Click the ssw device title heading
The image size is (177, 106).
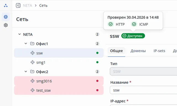tap(114, 36)
